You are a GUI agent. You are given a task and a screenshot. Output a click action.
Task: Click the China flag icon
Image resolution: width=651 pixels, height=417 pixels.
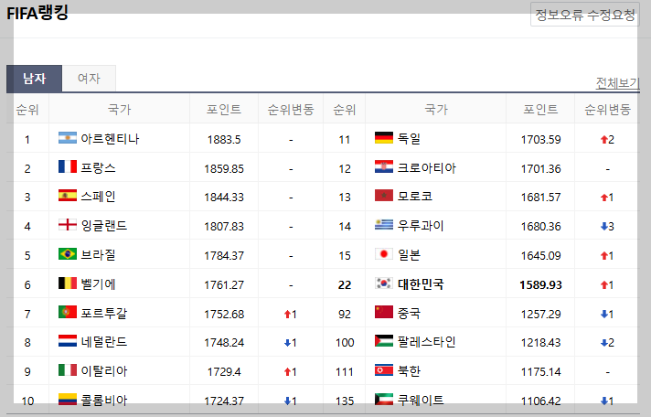point(384,312)
